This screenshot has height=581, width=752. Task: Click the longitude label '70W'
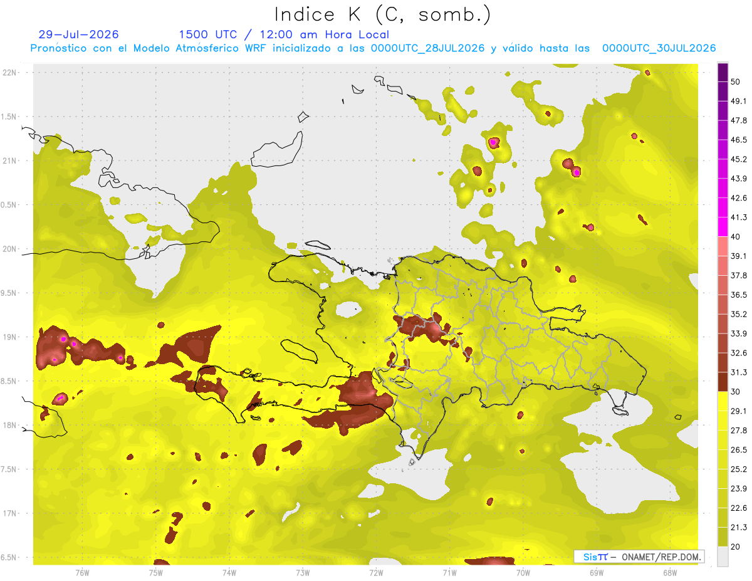pyautogui.click(x=523, y=572)
